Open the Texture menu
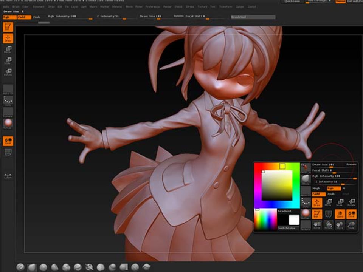 click(x=203, y=7)
